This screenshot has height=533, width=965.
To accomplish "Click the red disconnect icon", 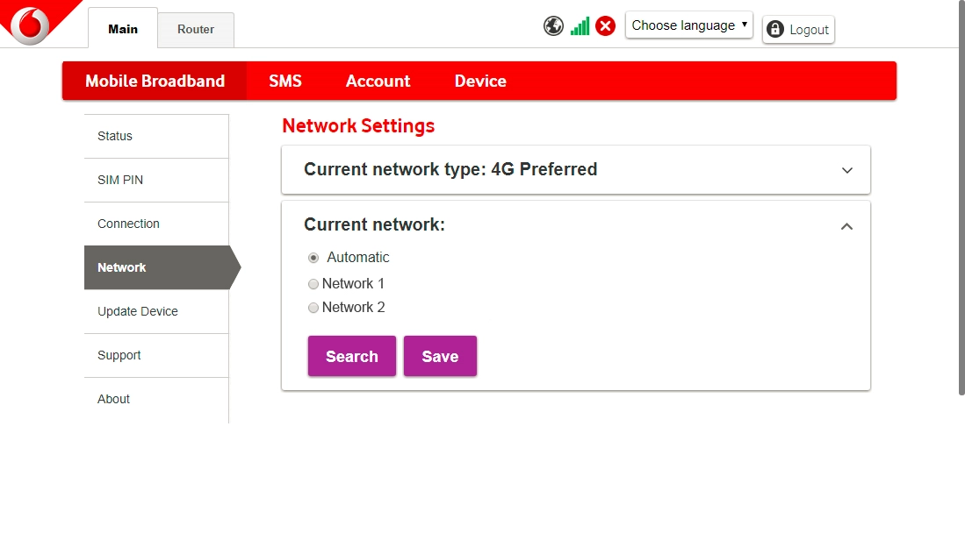I will tap(605, 25).
